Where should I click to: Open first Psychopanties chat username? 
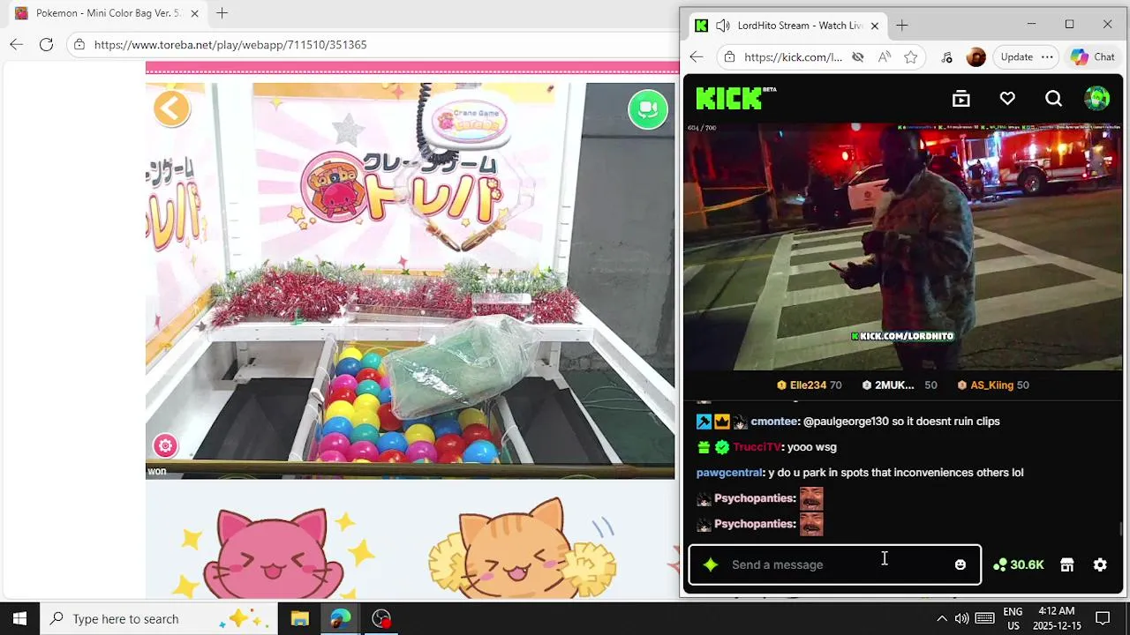tap(754, 498)
